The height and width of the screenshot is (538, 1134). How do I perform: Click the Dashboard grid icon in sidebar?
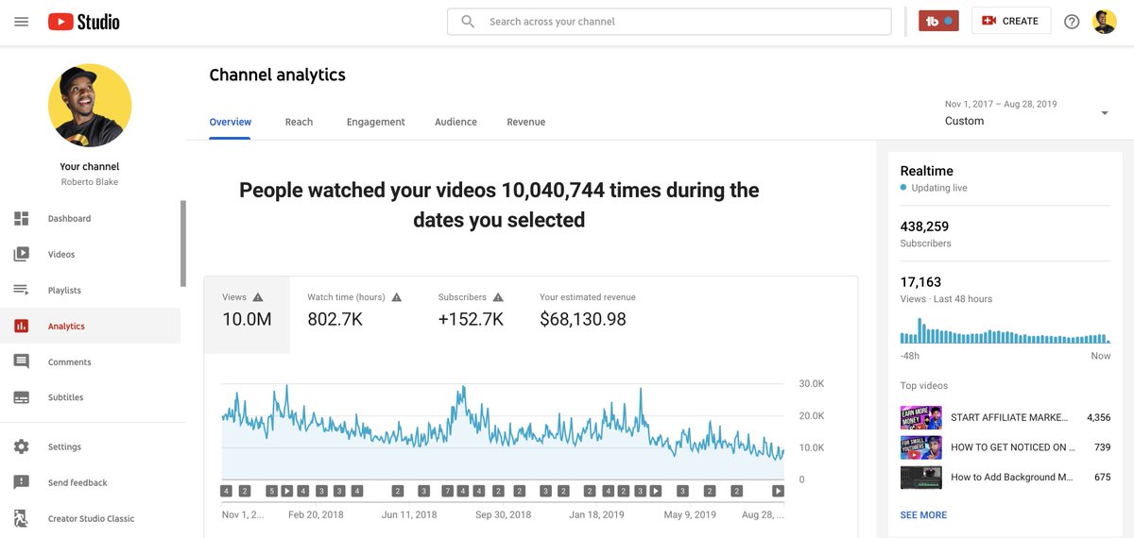click(21, 219)
